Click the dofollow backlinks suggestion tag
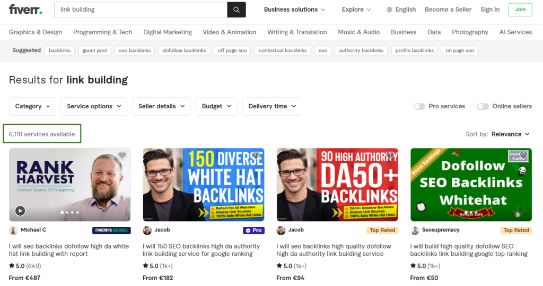This screenshot has width=543, height=286. click(x=184, y=51)
